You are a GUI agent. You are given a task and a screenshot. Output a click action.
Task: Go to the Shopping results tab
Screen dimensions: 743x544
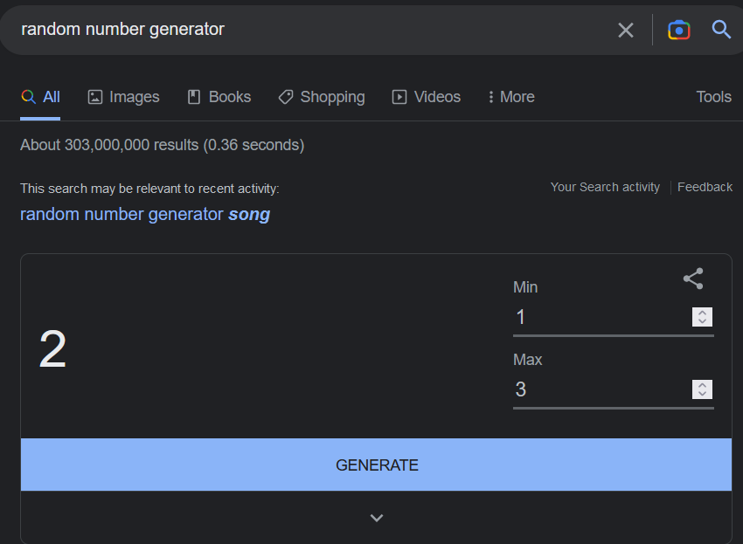click(322, 97)
